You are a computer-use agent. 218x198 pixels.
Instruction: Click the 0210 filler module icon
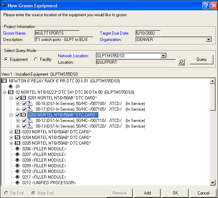(x=18, y=171)
